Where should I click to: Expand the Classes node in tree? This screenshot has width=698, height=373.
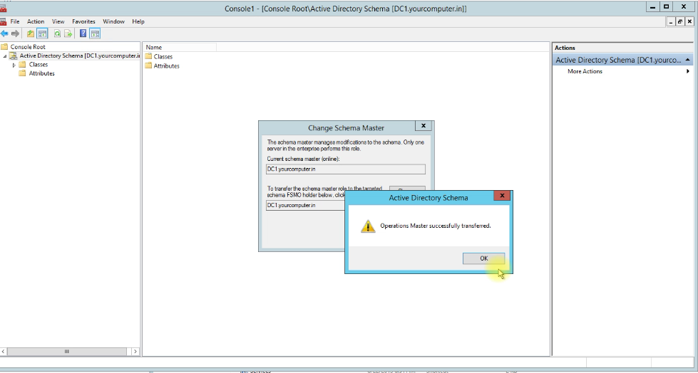point(14,65)
